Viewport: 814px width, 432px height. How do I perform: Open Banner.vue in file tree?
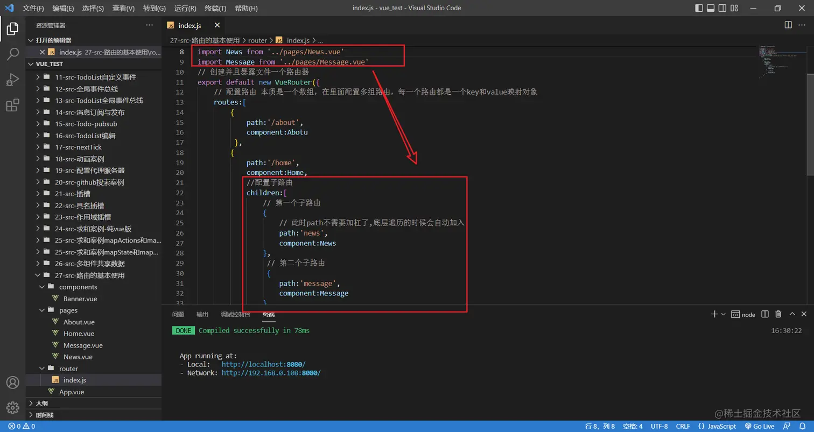(x=94, y=299)
